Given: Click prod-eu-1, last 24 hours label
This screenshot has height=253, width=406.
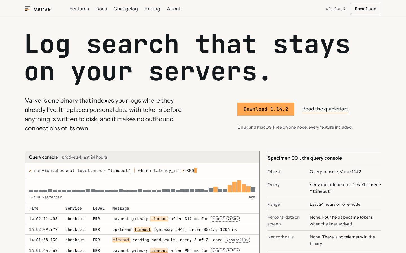Looking at the screenshot, I should pos(84,157).
